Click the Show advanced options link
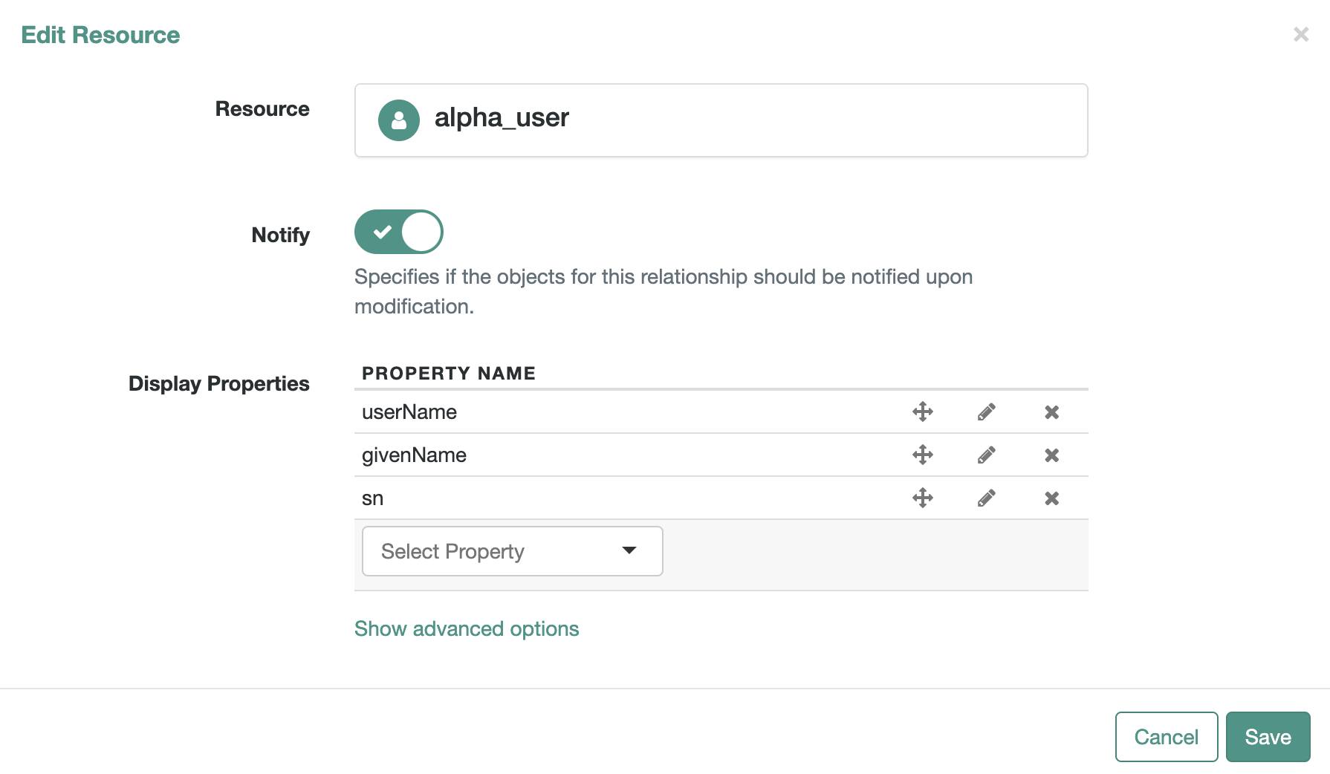The image size is (1330, 774). (x=467, y=628)
